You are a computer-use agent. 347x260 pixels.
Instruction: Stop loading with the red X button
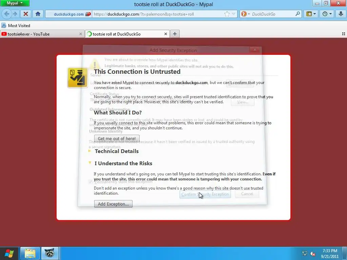pyautogui.click(x=26, y=14)
